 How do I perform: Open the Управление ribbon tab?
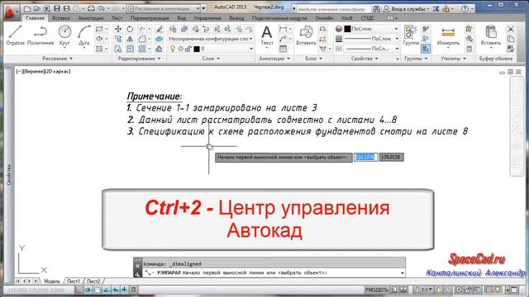[x=207, y=18]
